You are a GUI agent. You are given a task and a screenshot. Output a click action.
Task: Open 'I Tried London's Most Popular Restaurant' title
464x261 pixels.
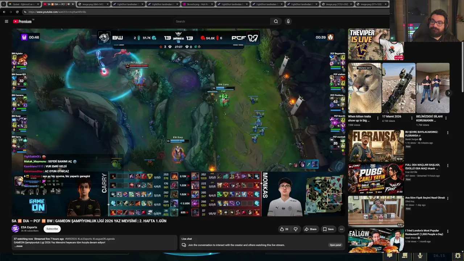point(424,232)
